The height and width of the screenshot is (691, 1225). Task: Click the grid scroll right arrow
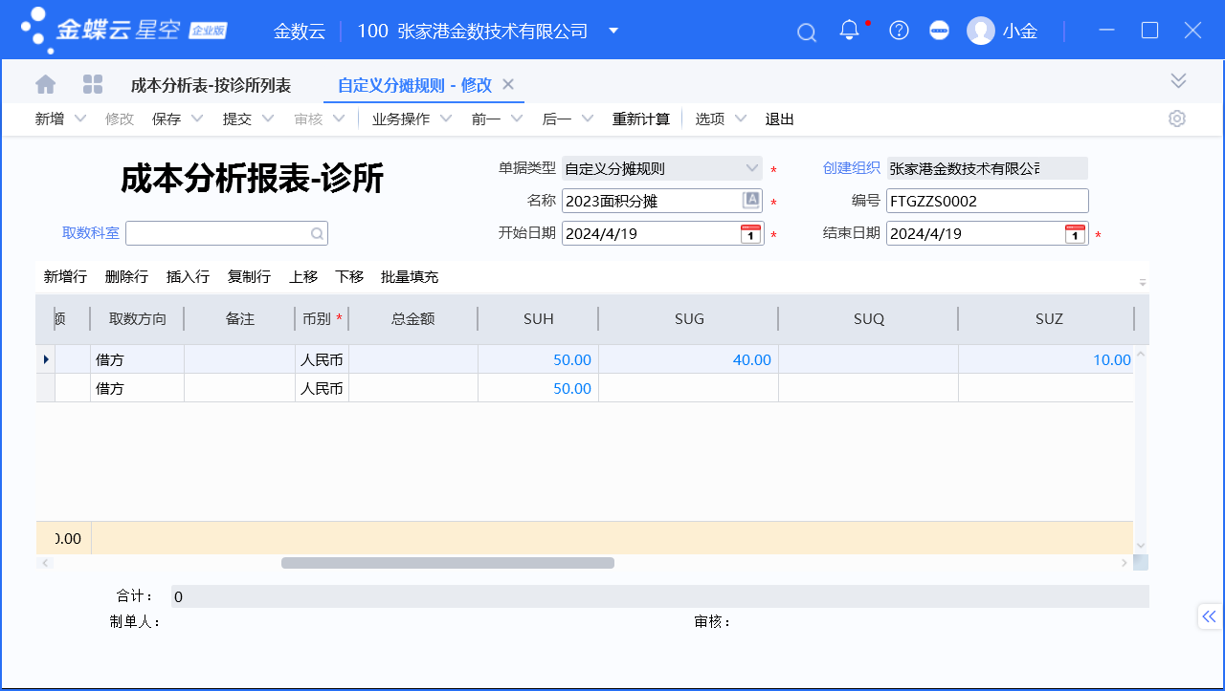tap(1125, 563)
